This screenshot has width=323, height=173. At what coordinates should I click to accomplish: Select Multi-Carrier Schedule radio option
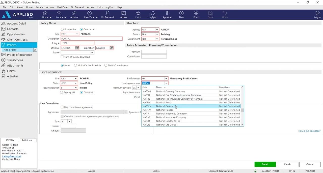tap(75, 65)
